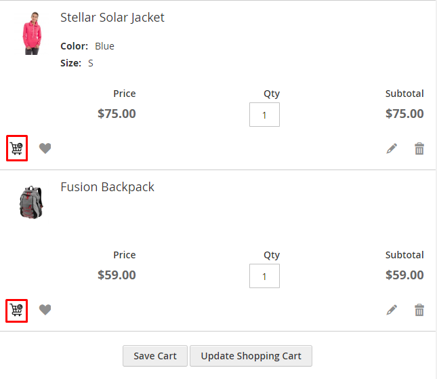Remove Fusion Backpack using trash icon

(419, 310)
